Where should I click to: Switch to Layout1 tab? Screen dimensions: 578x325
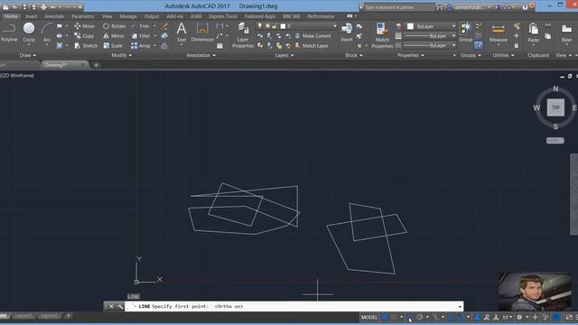[24, 316]
